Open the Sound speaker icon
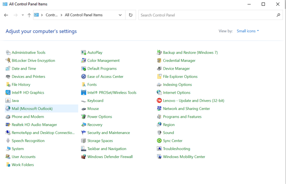286x184 pixels. [x=159, y=133]
